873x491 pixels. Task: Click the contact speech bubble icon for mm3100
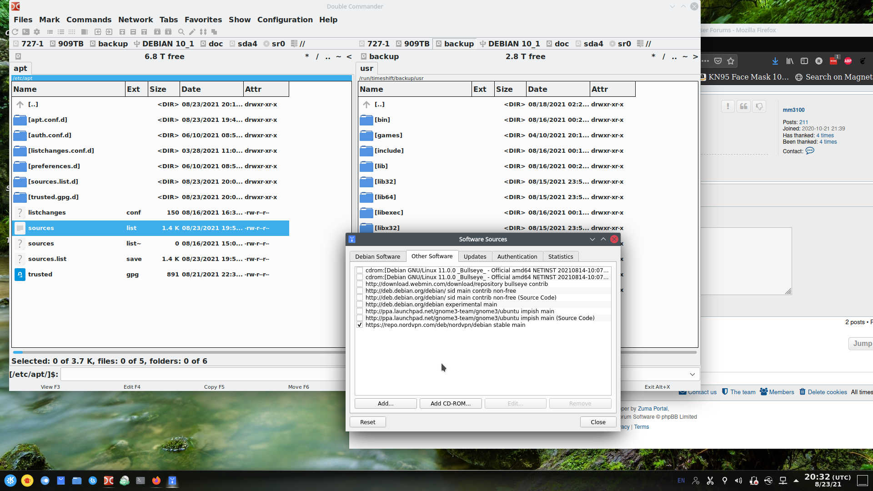pos(810,151)
